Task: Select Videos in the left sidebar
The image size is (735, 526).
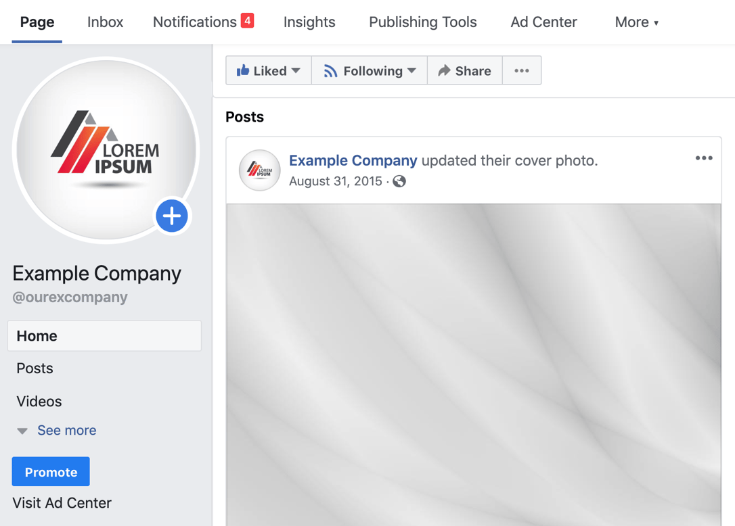Action: click(39, 401)
